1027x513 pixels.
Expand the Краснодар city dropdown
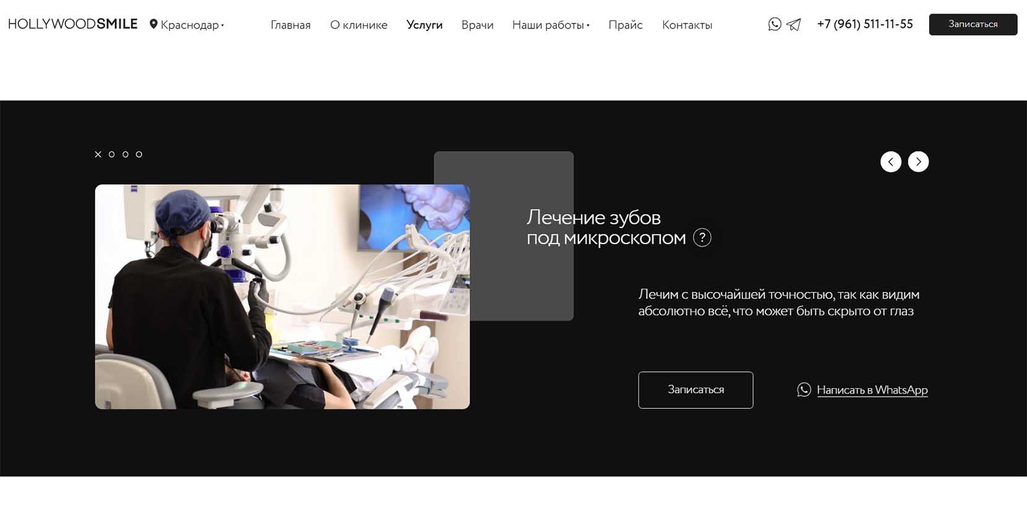point(192,25)
